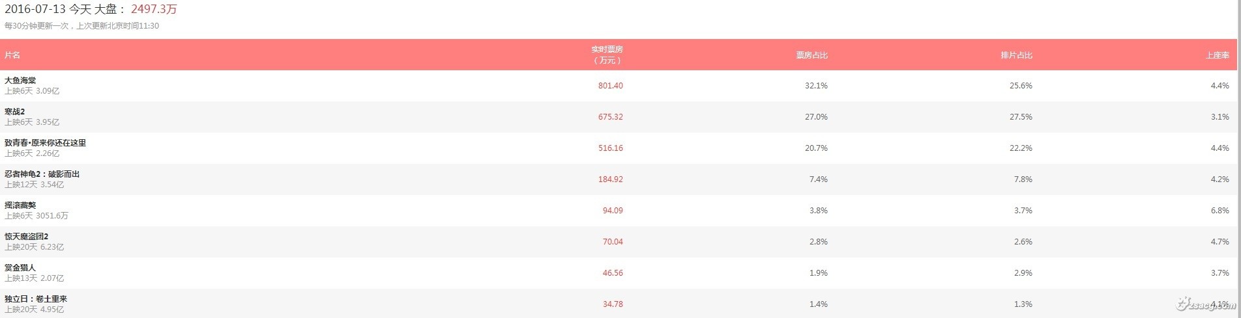Sort by 实时票房 column header
The height and width of the screenshot is (318, 1241).
pyautogui.click(x=607, y=55)
